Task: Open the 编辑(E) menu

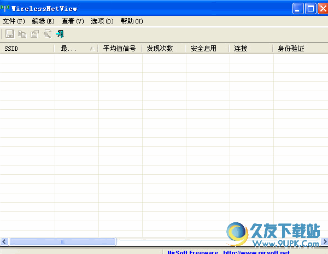Action: tap(43, 21)
